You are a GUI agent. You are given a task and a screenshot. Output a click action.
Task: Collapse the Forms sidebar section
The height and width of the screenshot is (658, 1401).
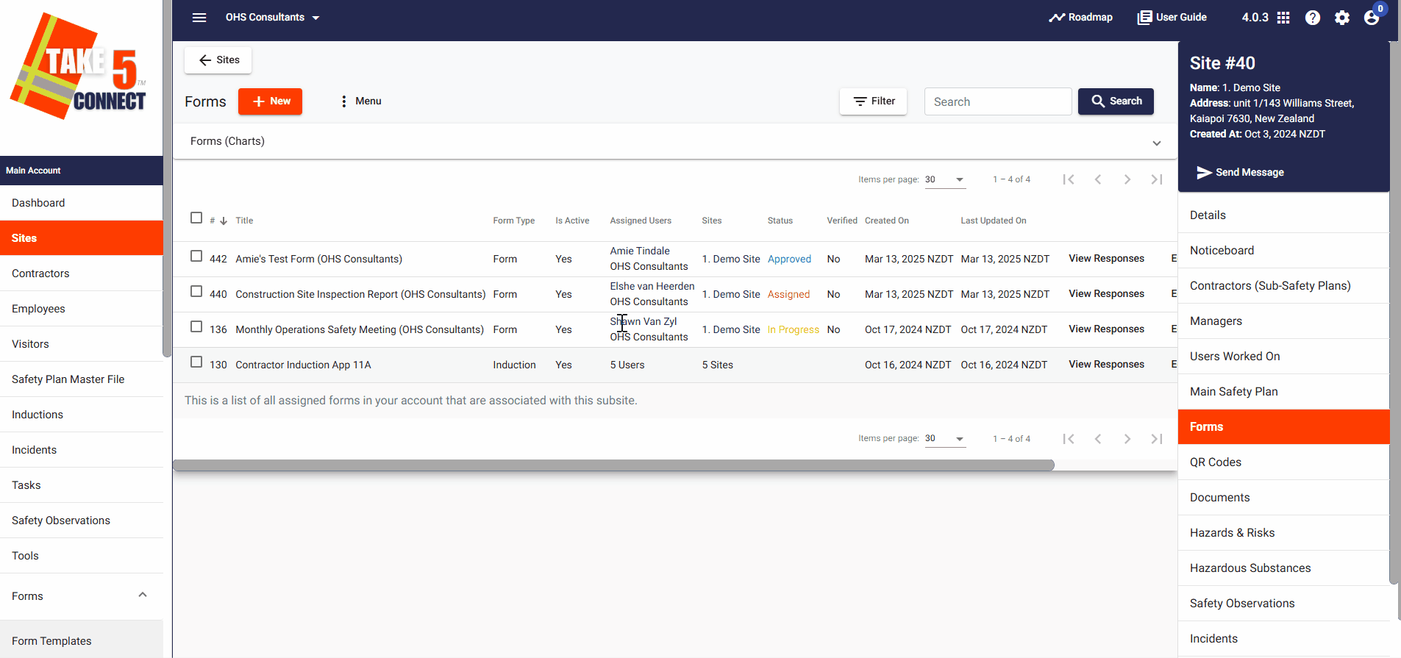(143, 595)
